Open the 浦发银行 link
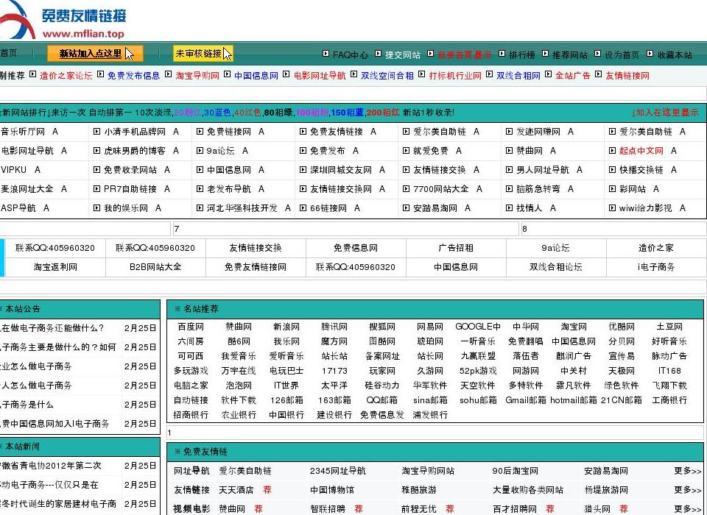This screenshot has height=515, width=707. (430, 415)
